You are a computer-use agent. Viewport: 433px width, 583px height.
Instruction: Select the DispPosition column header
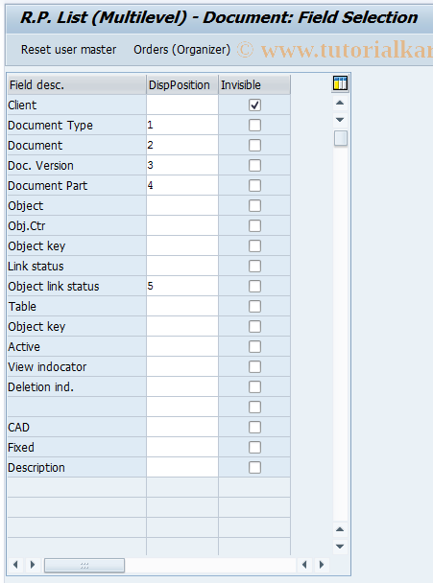click(182, 84)
